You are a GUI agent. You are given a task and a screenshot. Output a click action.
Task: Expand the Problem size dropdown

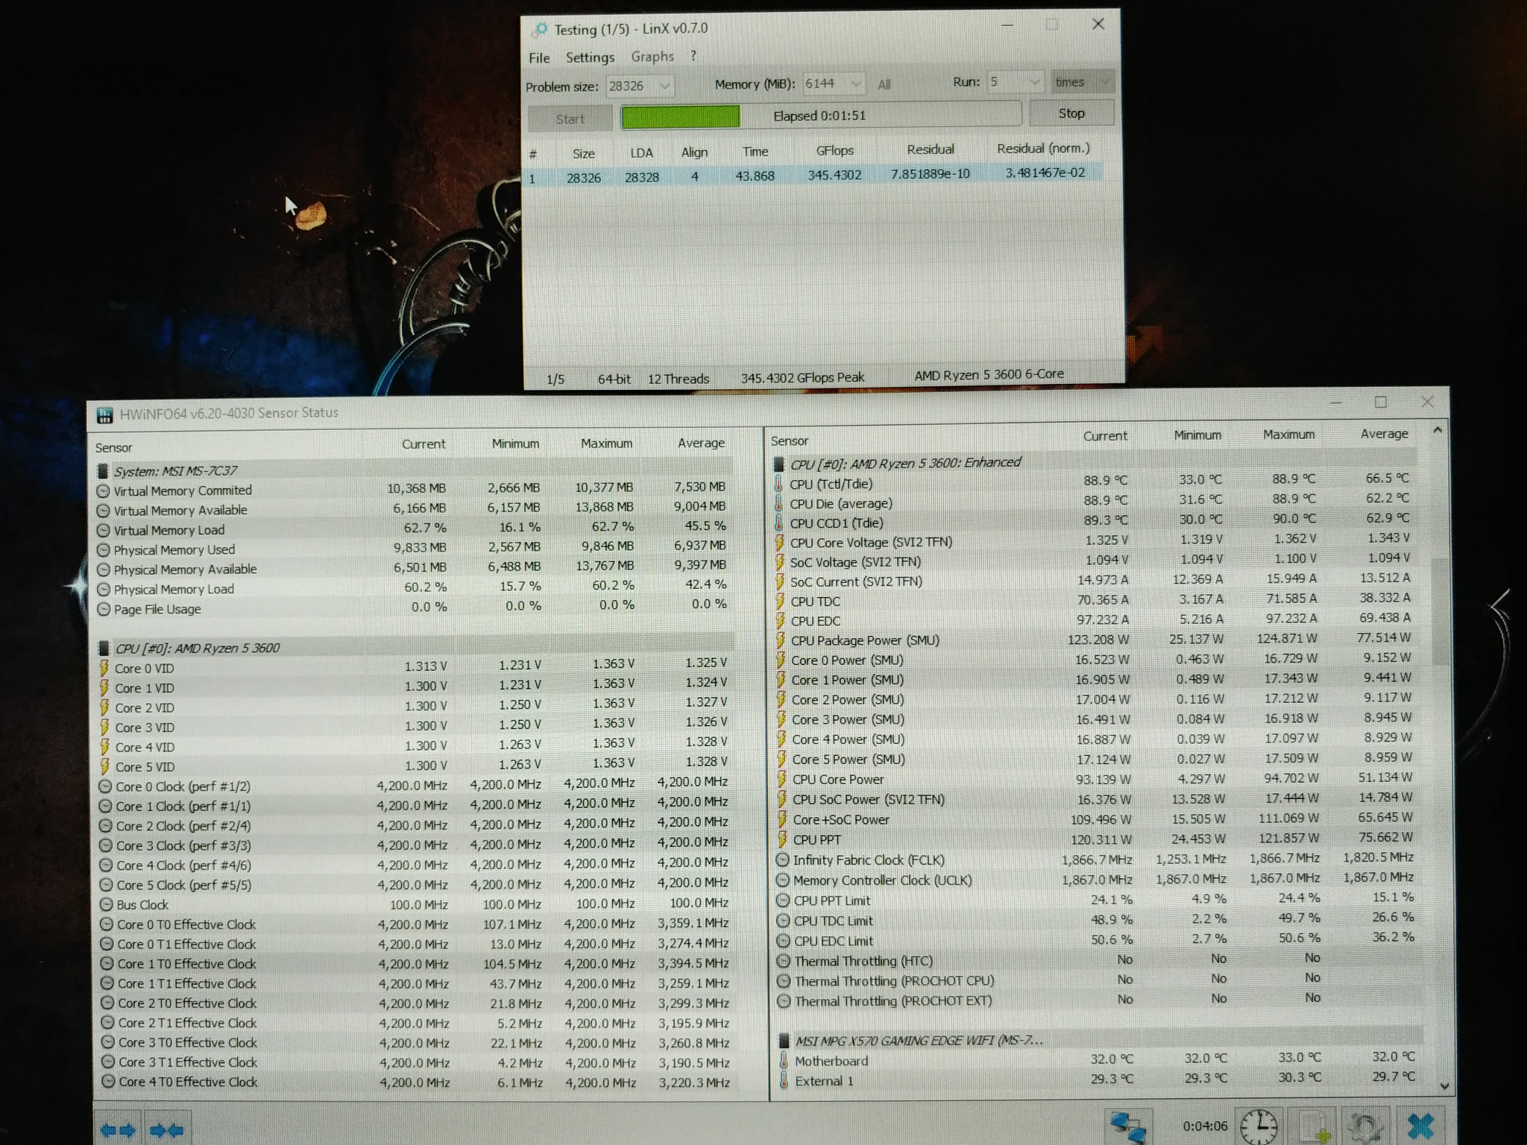coord(664,86)
